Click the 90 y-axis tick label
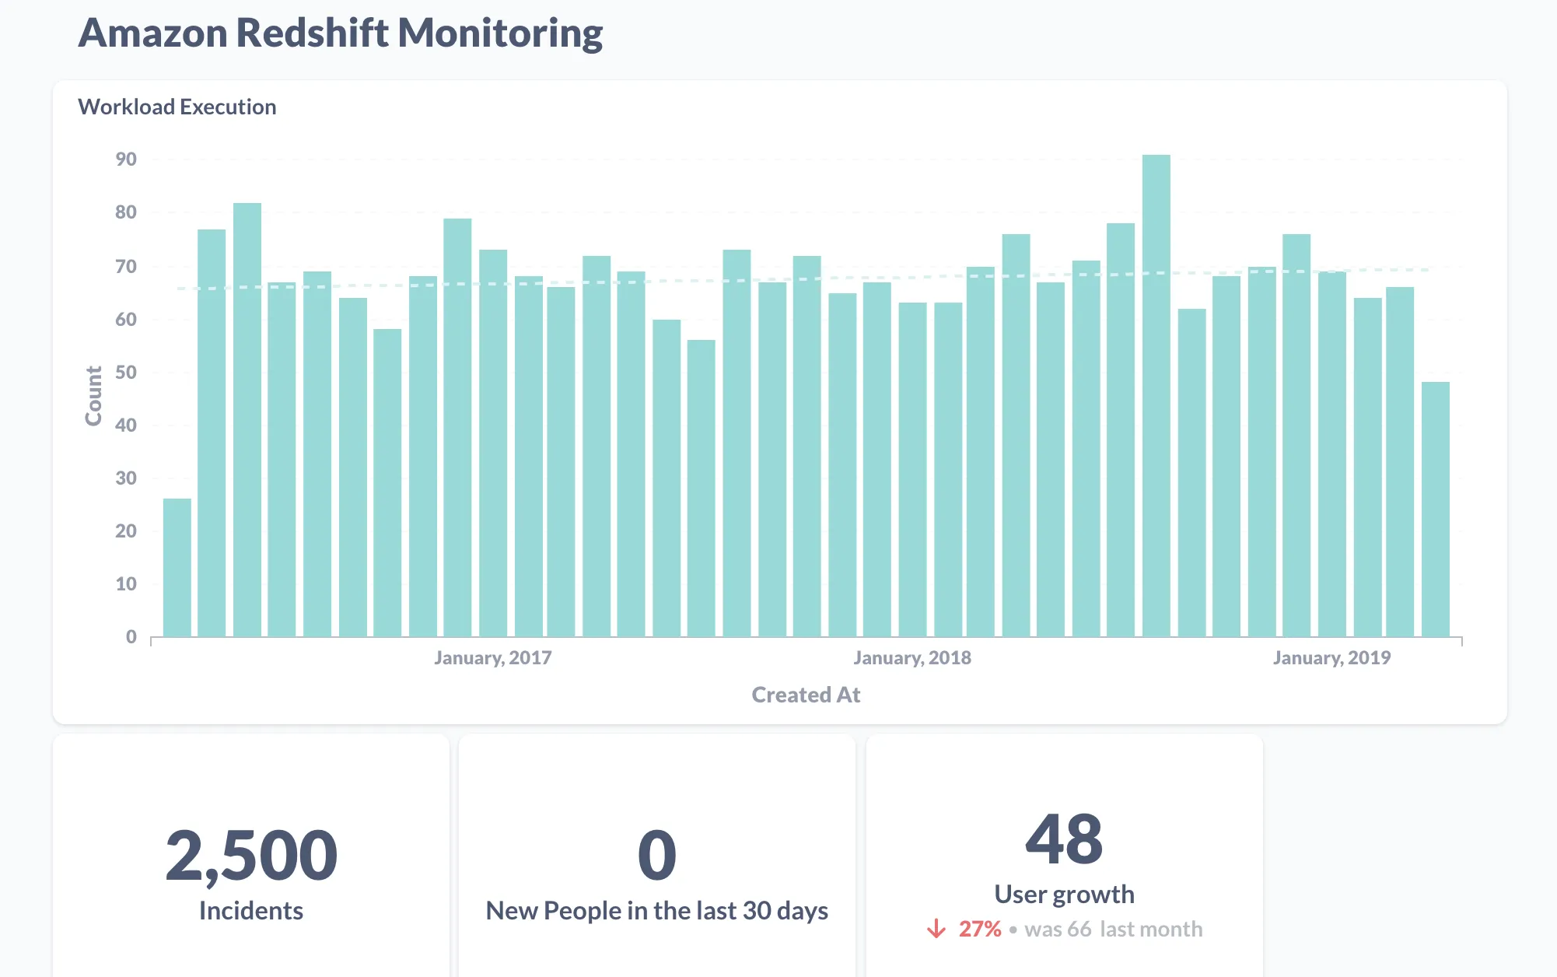This screenshot has height=977, width=1557. [126, 159]
